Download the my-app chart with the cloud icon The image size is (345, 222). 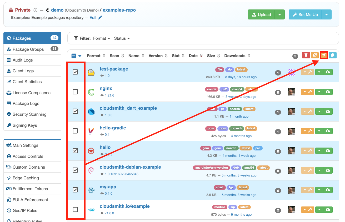click(328, 190)
